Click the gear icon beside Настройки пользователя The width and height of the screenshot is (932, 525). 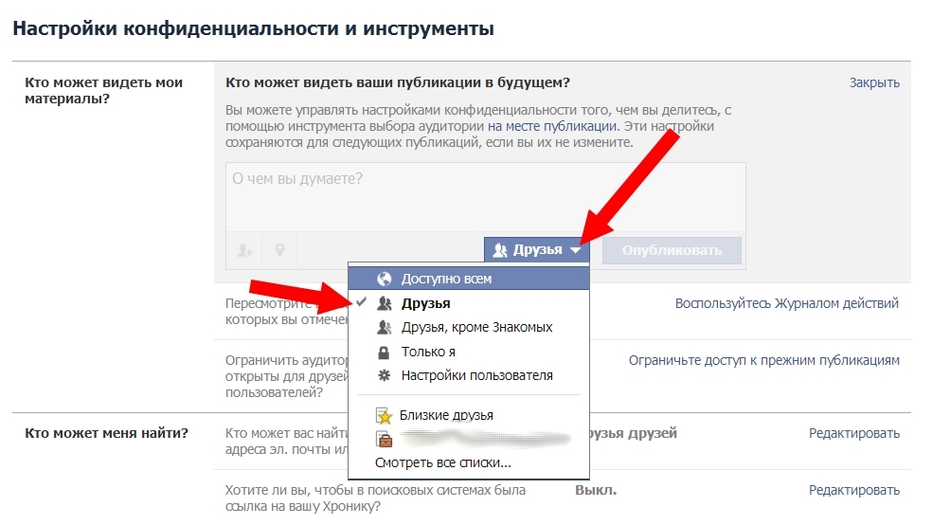click(385, 376)
